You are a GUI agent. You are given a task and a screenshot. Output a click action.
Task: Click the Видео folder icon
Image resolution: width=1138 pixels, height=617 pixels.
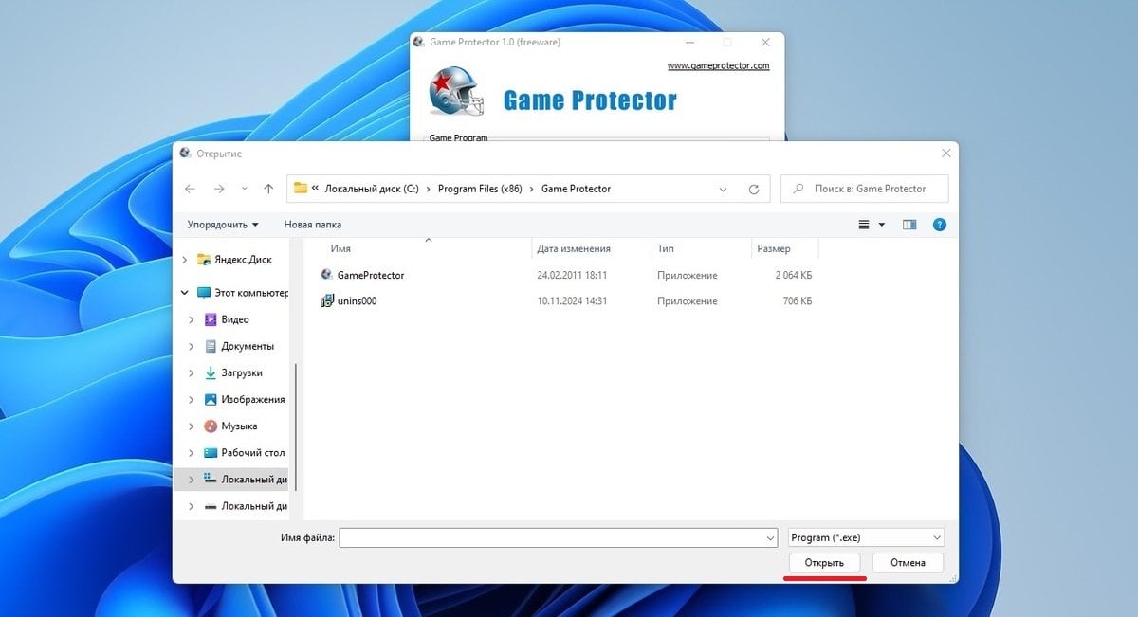tap(211, 319)
